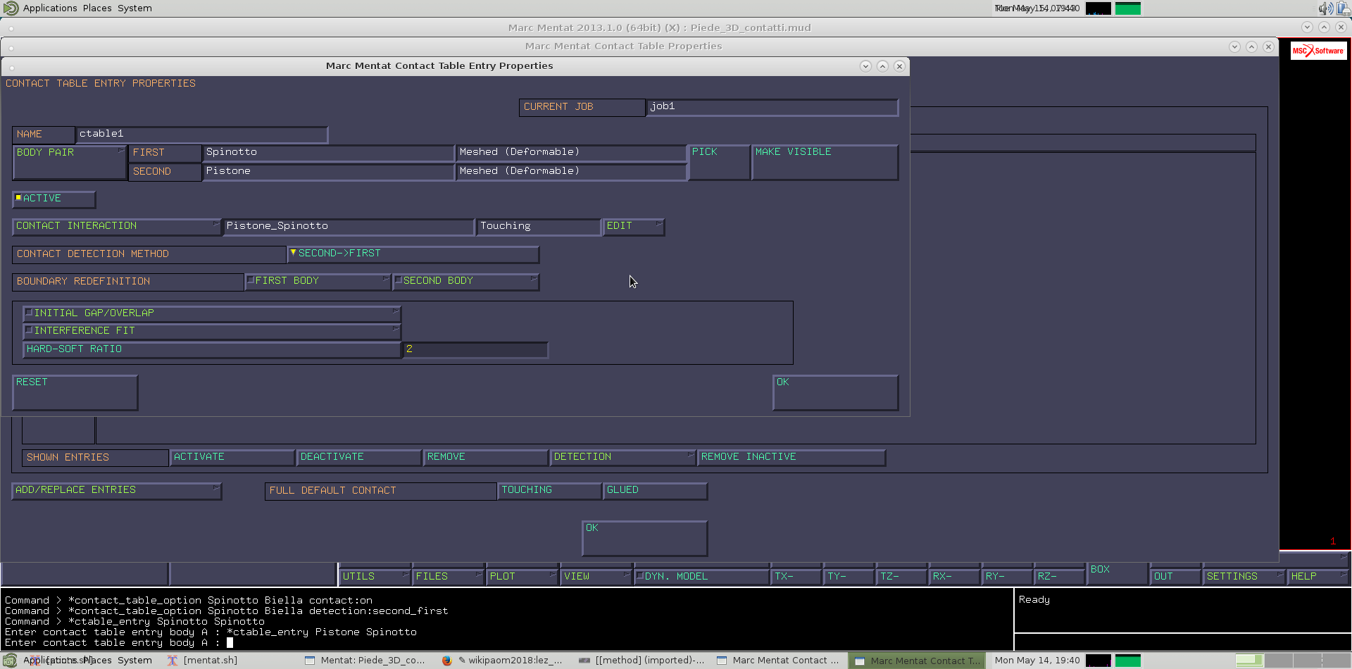Click the NAME field ctable1
Image resolution: width=1352 pixels, height=669 pixels.
click(201, 134)
